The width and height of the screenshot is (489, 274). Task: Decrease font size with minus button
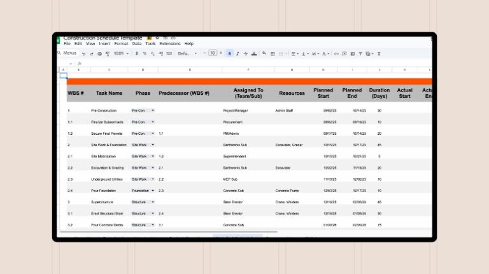205,53
